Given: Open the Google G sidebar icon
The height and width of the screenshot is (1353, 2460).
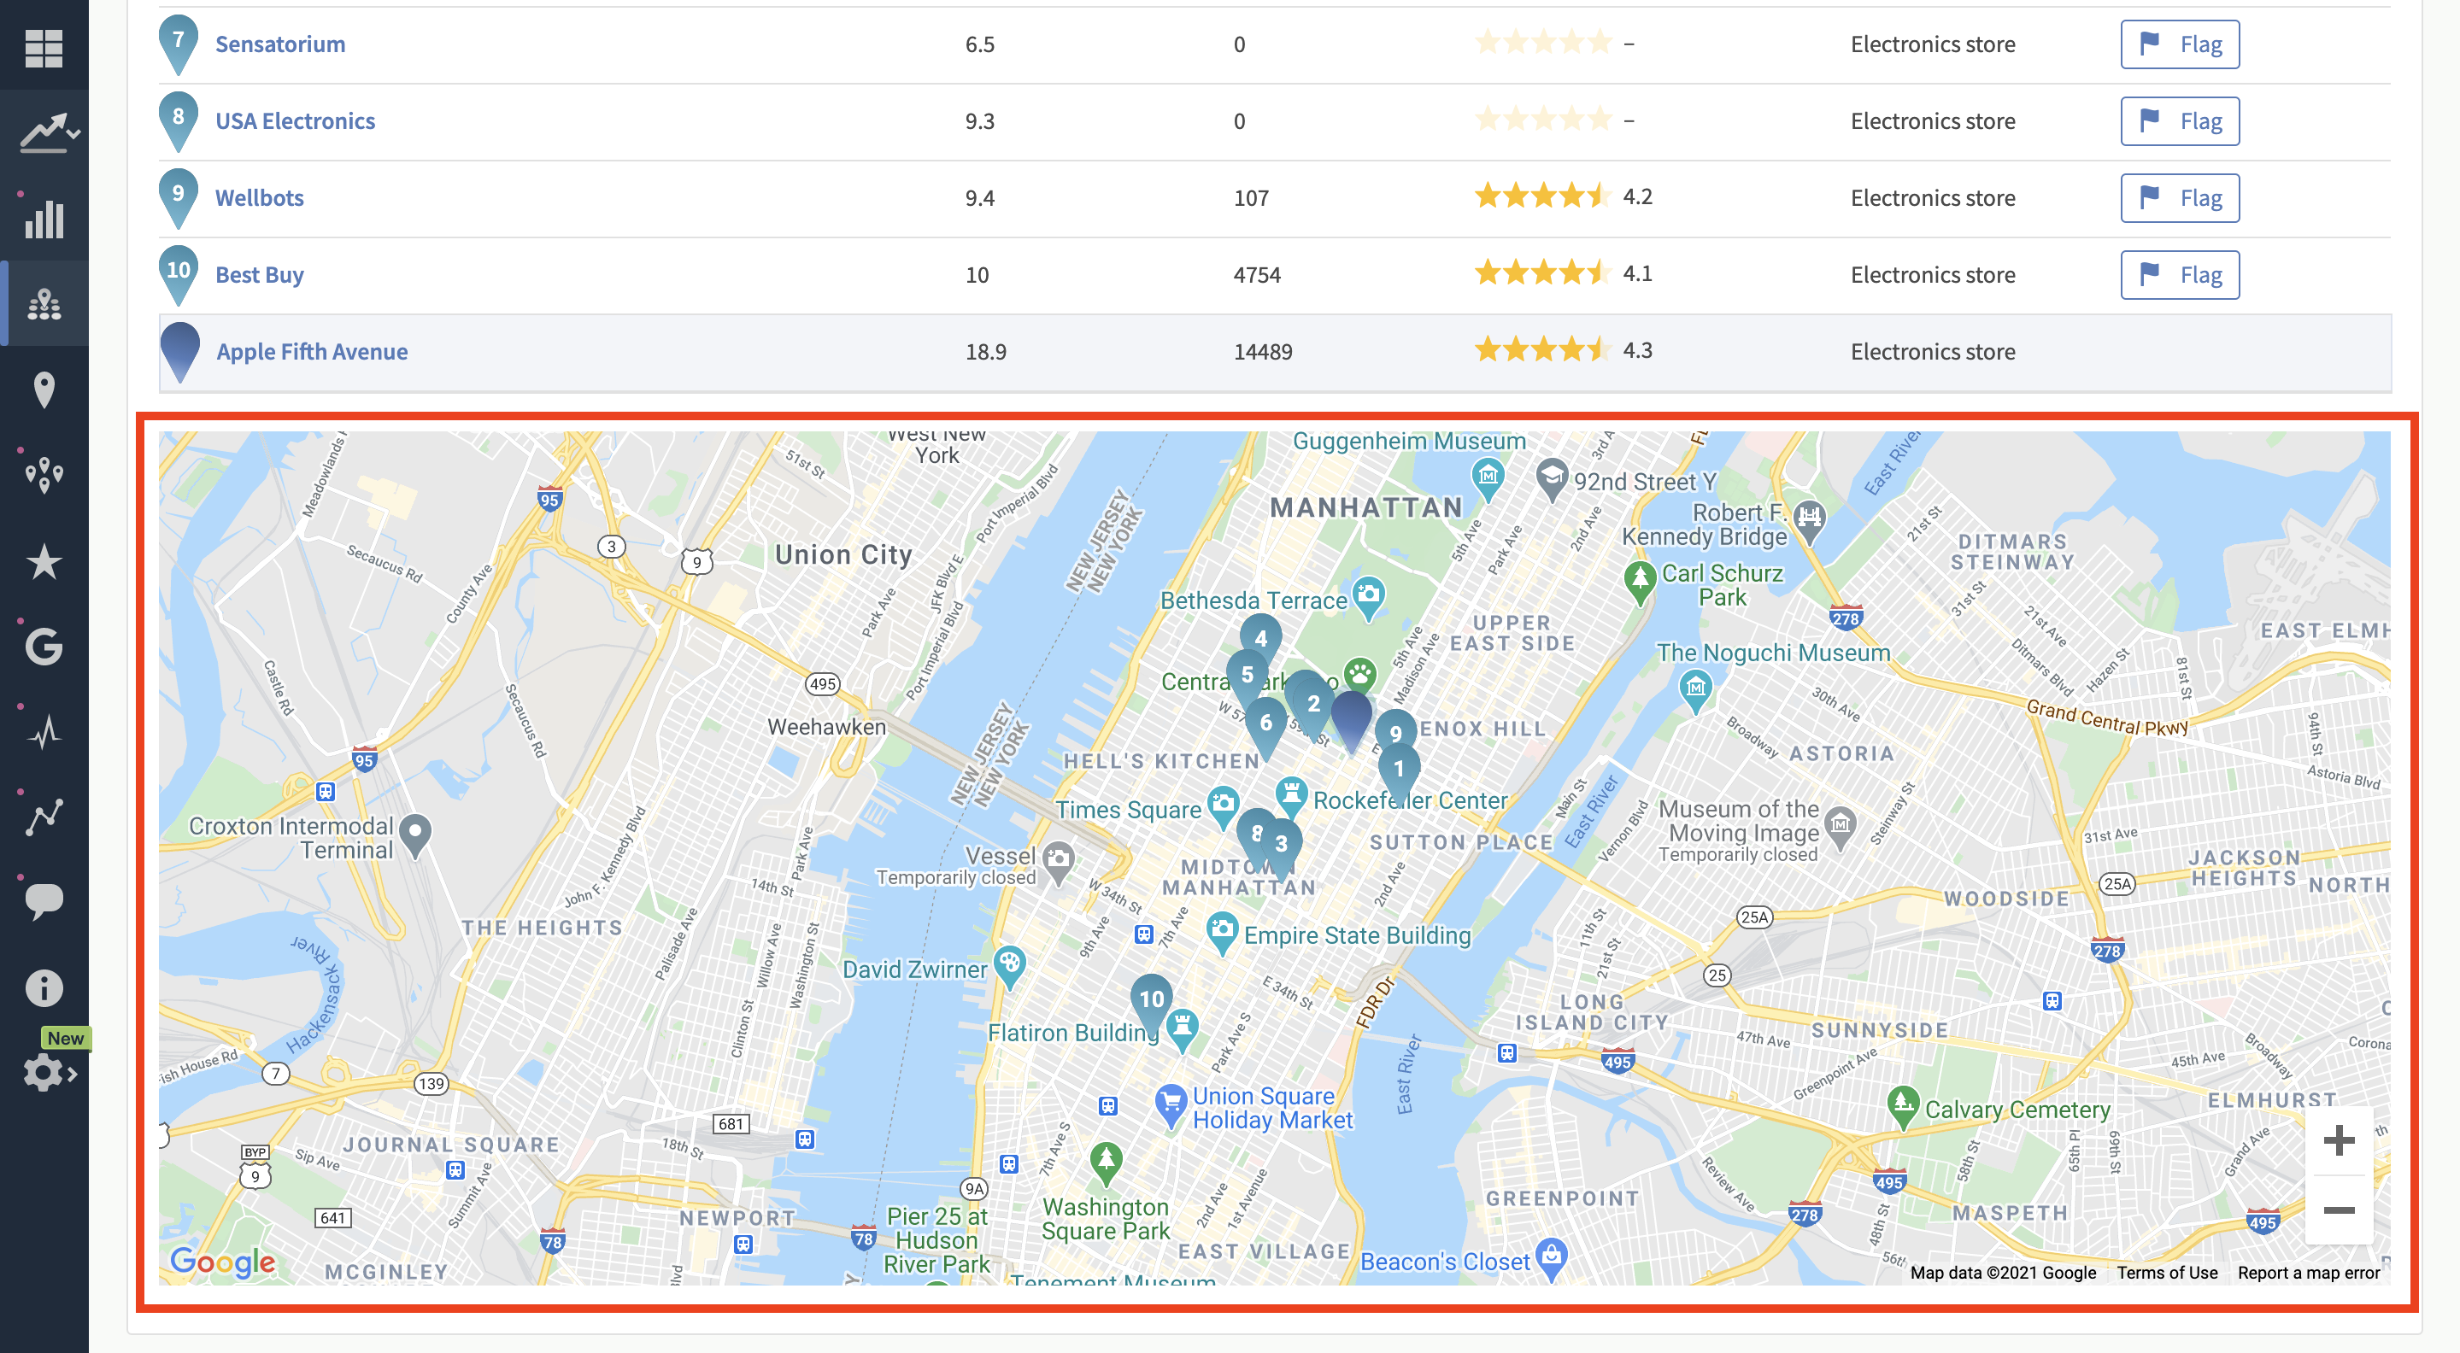Looking at the screenshot, I should pos(44,646).
